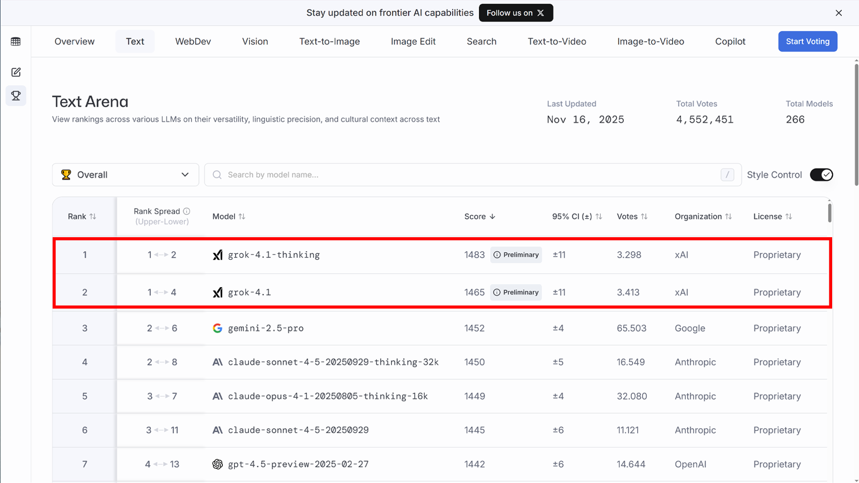Click the Start Voting button

point(807,41)
